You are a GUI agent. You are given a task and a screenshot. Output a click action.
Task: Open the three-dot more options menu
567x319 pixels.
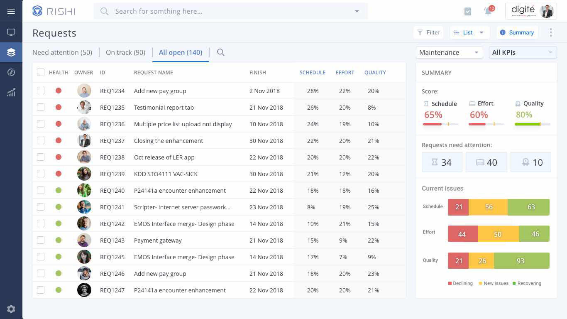[551, 32]
